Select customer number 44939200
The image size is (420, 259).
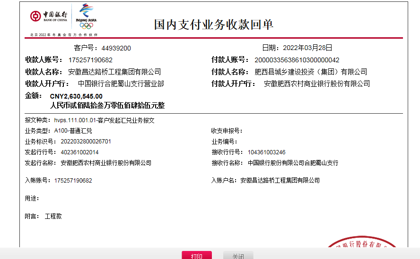[116, 48]
